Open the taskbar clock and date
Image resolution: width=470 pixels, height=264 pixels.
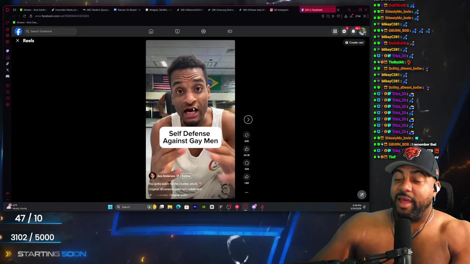click(x=357, y=207)
